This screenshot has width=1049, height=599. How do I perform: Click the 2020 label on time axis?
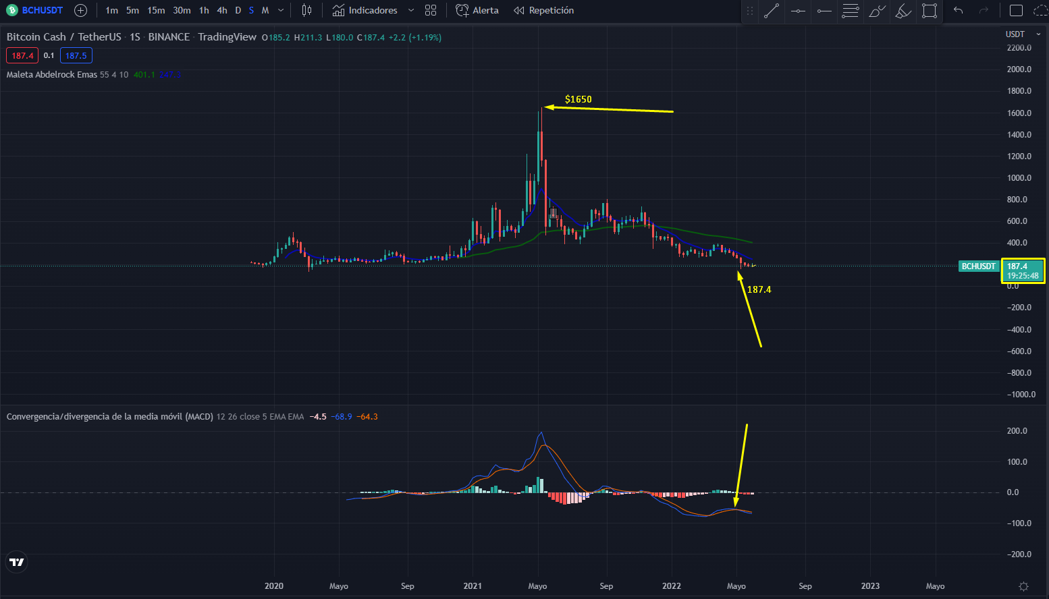tap(274, 586)
